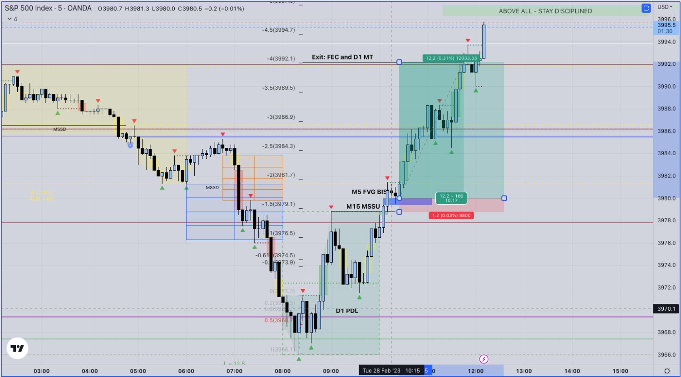Grab the long position stop-loss handle
The image size is (681, 377).
(399, 212)
